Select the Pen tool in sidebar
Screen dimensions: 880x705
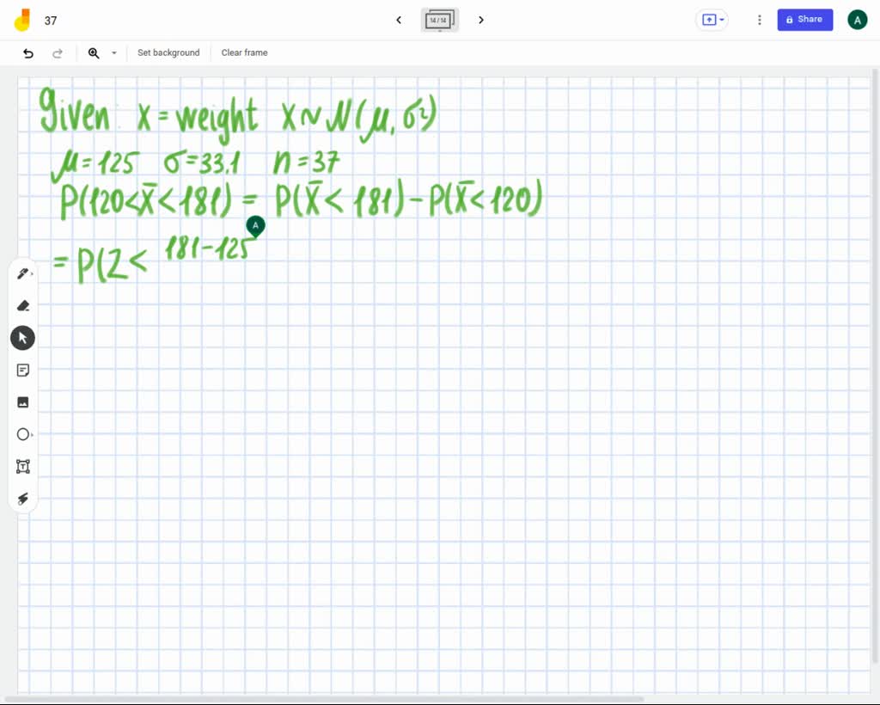[22, 273]
